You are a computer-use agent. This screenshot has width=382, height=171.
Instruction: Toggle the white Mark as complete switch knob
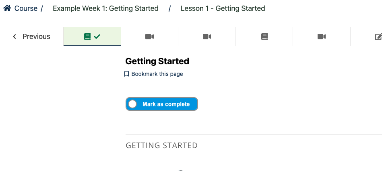tap(132, 104)
